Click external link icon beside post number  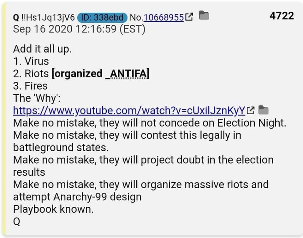click(189, 17)
